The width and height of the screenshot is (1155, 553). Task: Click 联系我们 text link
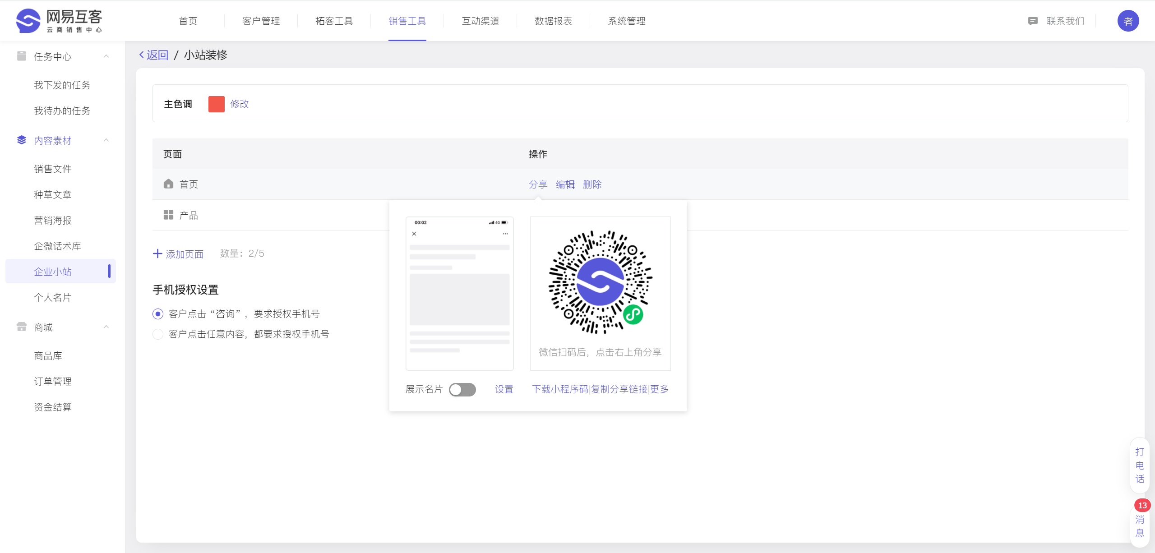point(1065,21)
